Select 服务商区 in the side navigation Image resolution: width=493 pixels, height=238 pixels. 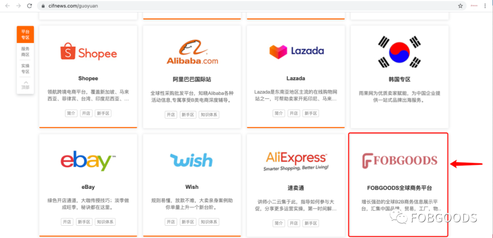25,51
